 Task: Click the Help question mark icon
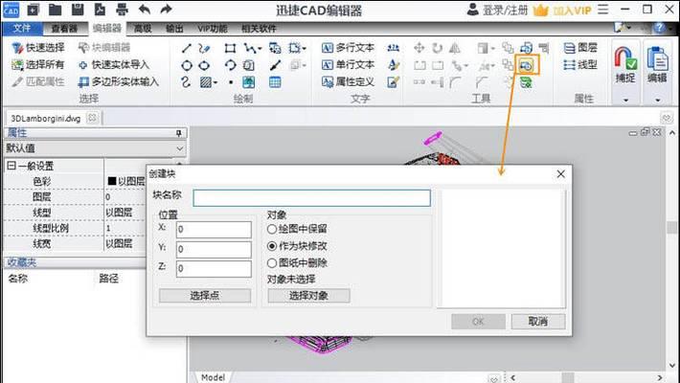[x=659, y=28]
